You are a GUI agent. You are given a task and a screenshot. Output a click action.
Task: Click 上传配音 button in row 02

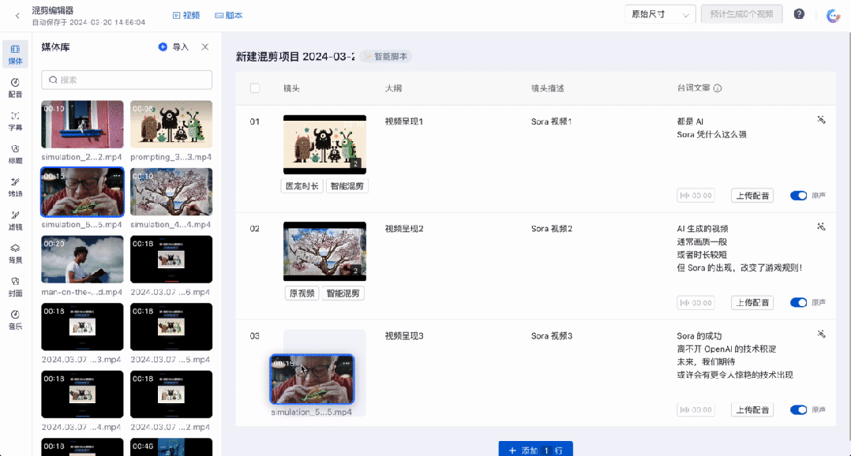[752, 303]
